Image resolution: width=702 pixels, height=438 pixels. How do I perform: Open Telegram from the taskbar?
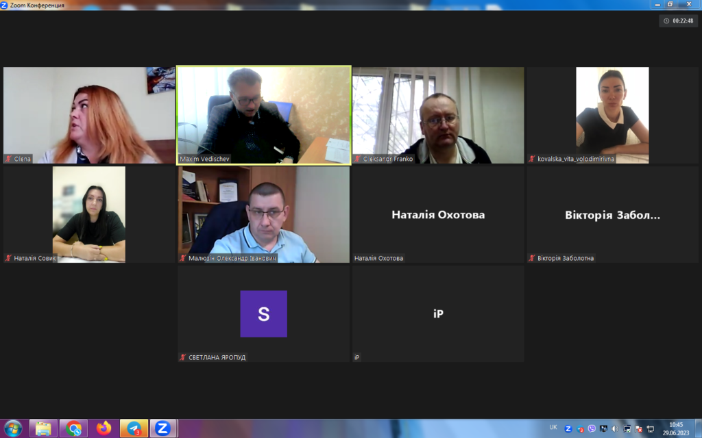[134, 428]
